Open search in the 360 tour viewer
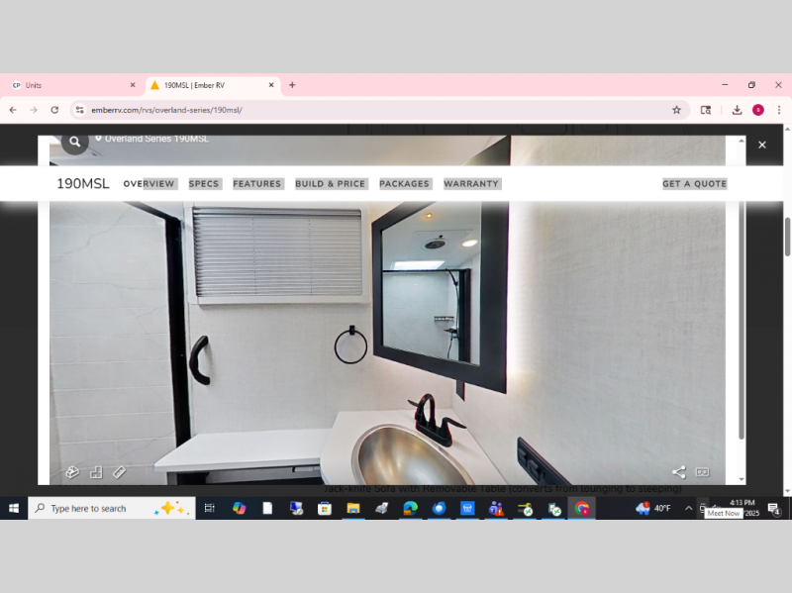Viewport: 792px width, 593px height. coord(74,142)
